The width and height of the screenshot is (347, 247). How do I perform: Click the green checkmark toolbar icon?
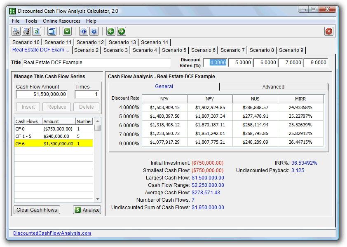pyautogui.click(x=67, y=31)
